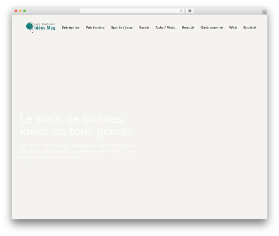Open the Gastronomie category
Viewport: 279px width, 236px height.
(x=211, y=27)
